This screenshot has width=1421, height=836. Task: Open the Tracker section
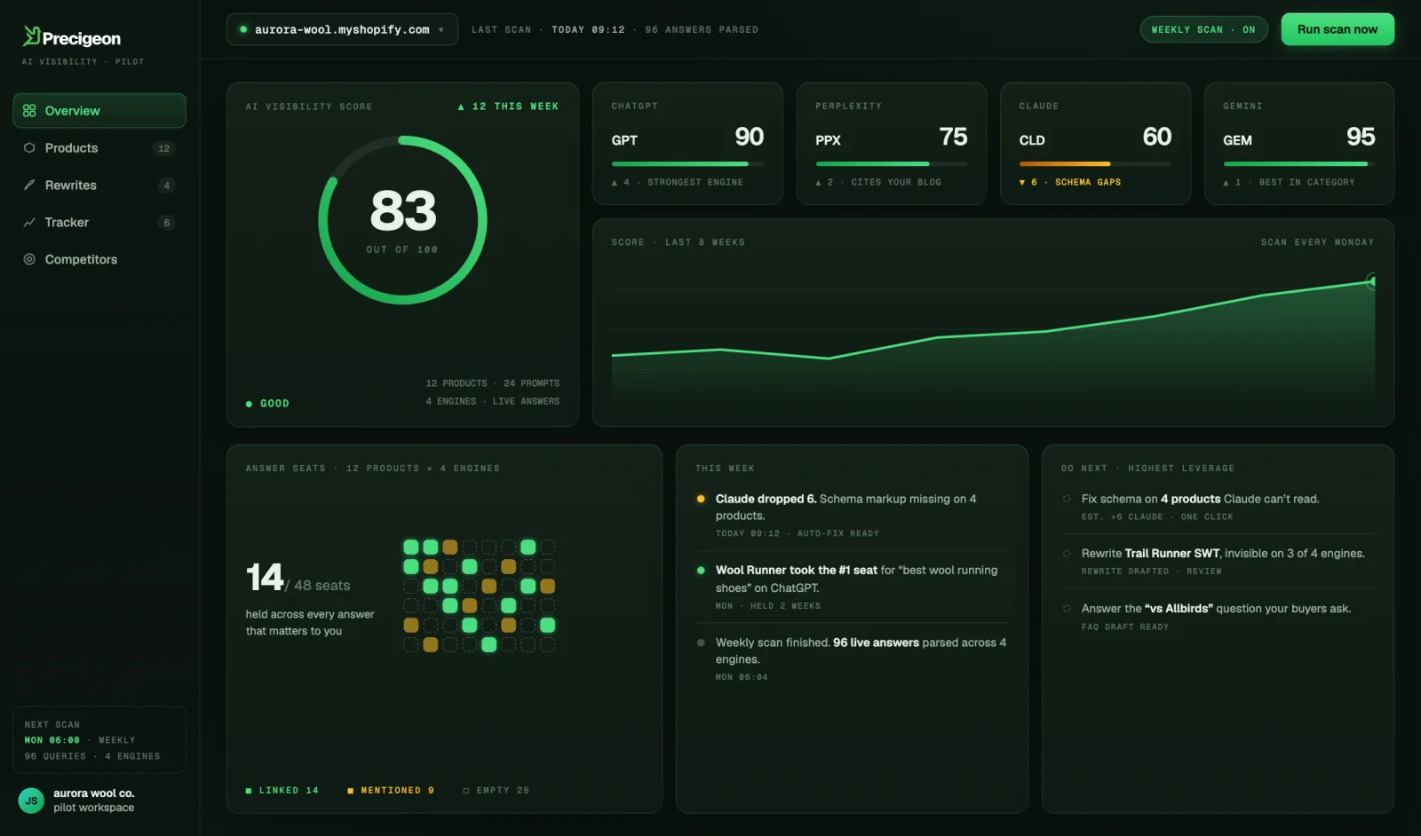[x=99, y=223]
